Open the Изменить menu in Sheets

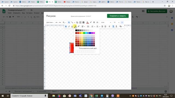[x=17, y=13]
